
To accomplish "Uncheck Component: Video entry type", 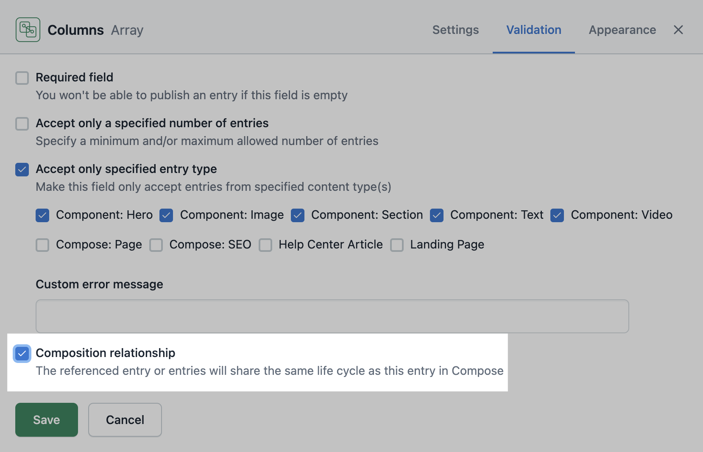I will point(557,215).
